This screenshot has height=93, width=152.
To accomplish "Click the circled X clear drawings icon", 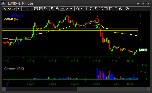I will 127,9.
